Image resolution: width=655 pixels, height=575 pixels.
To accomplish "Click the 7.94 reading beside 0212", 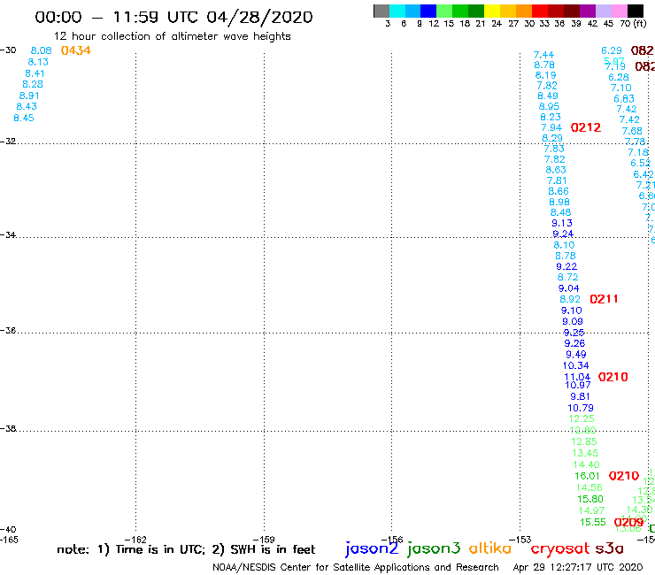I will click(x=551, y=127).
